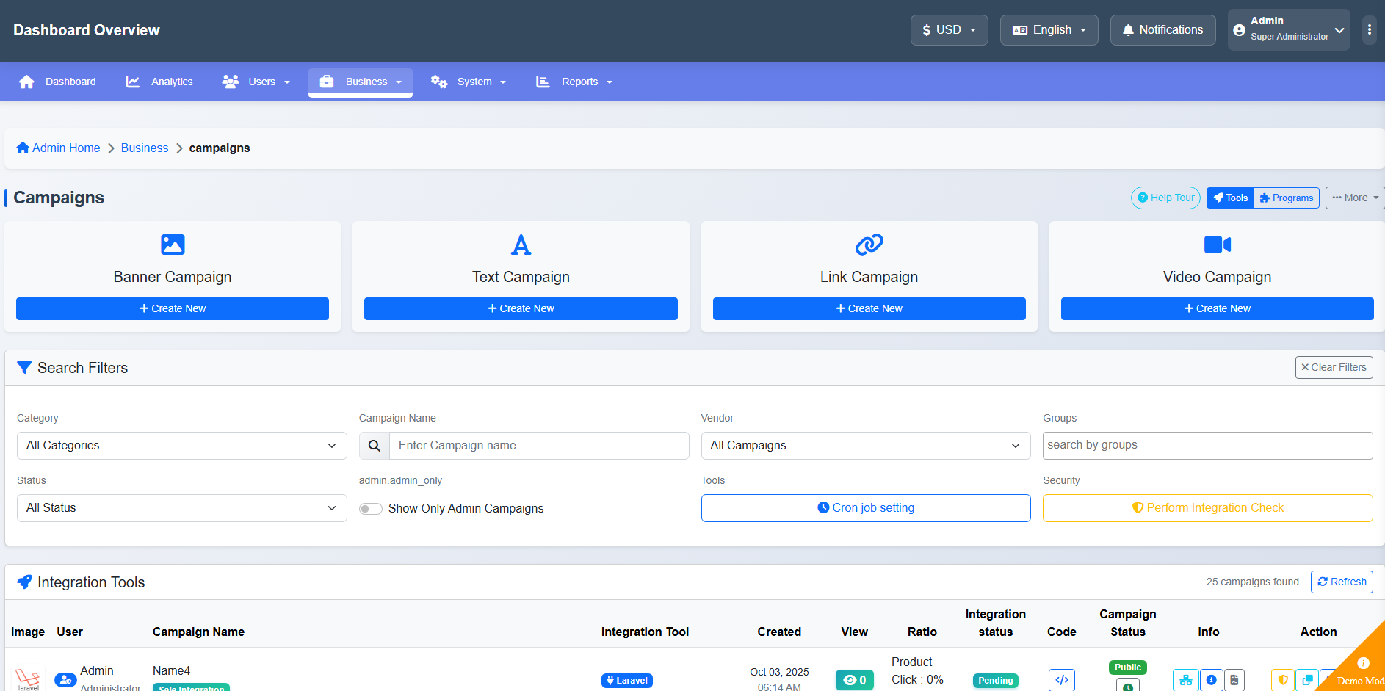Viewport: 1385px width, 691px height.
Task: Create new Link Campaign
Action: click(x=869, y=308)
